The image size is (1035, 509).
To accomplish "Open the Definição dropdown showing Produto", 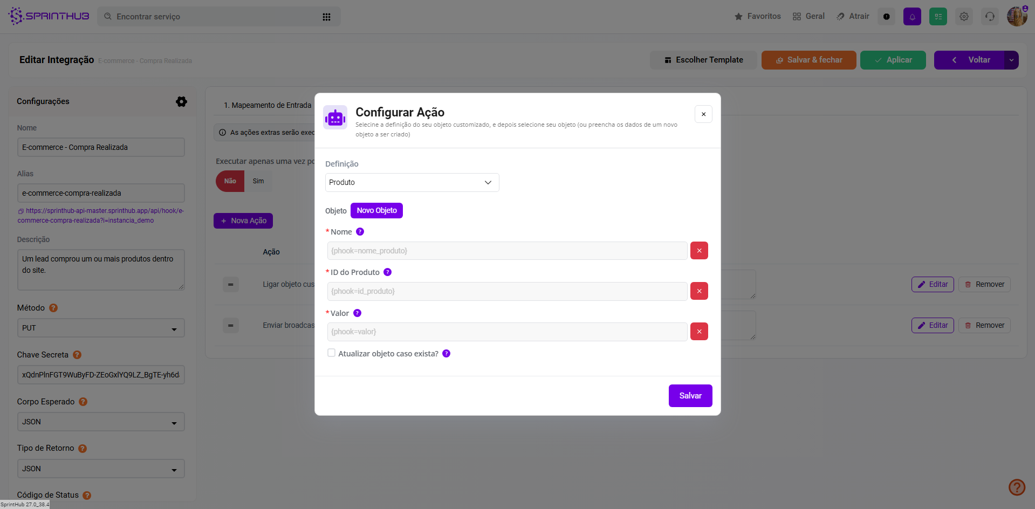I will point(412,182).
